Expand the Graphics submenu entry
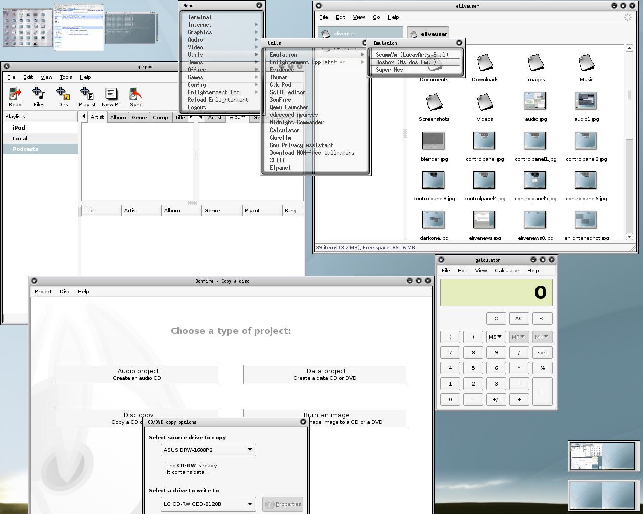The image size is (643, 514). 222,32
